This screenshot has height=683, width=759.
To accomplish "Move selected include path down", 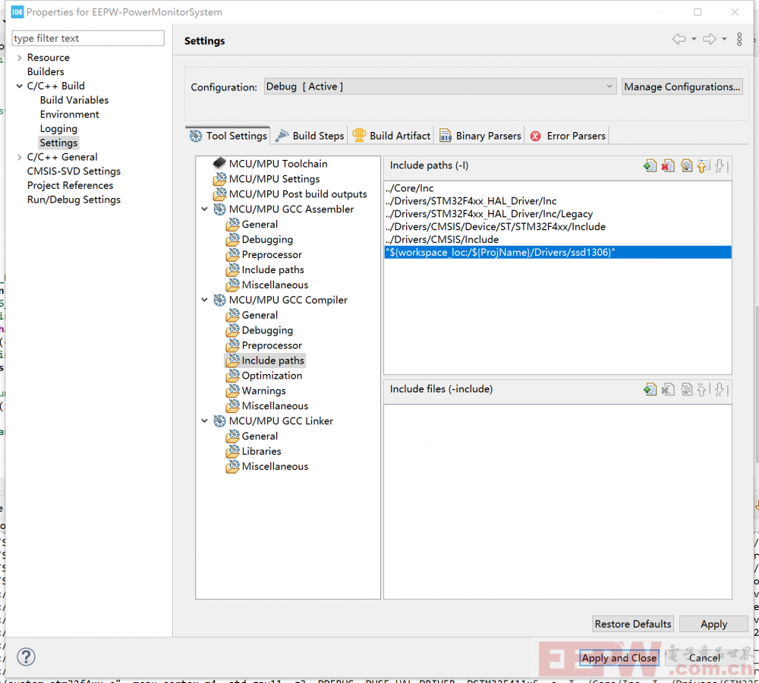I will point(721,165).
